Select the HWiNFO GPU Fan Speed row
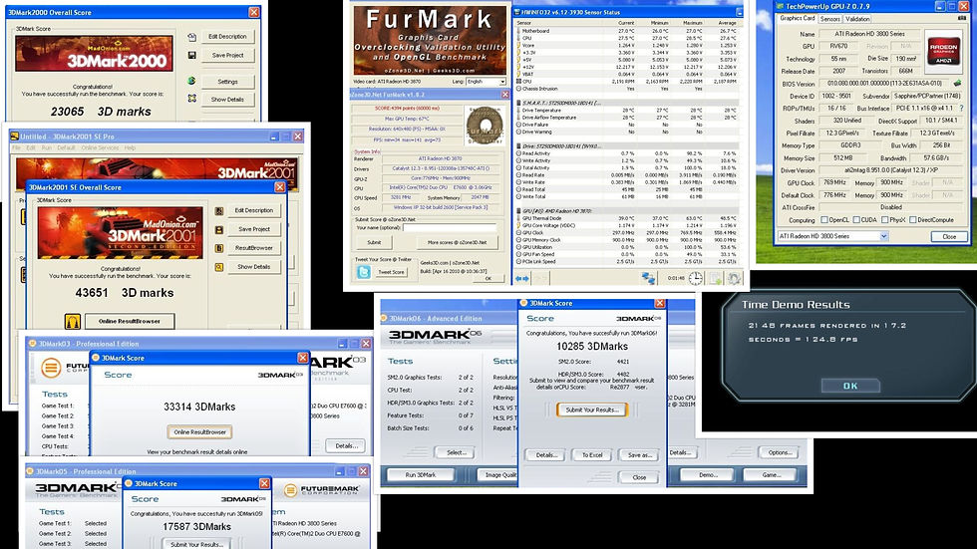The image size is (977, 549). click(627, 255)
